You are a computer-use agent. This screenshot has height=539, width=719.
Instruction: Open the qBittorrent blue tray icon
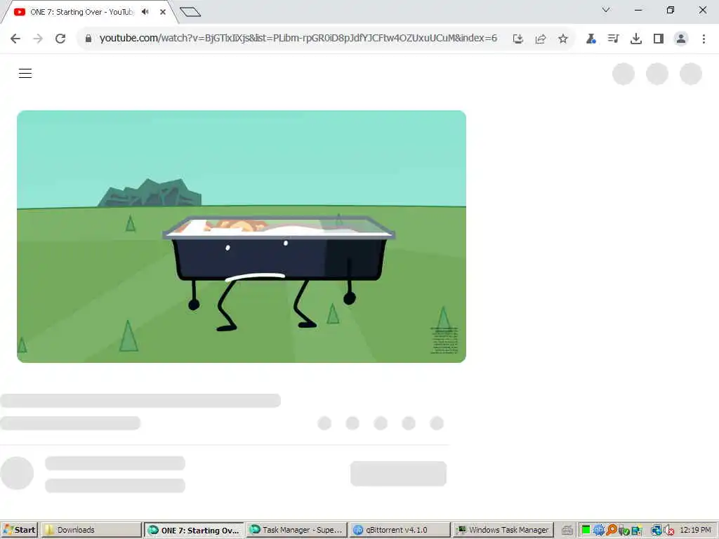tap(598, 531)
